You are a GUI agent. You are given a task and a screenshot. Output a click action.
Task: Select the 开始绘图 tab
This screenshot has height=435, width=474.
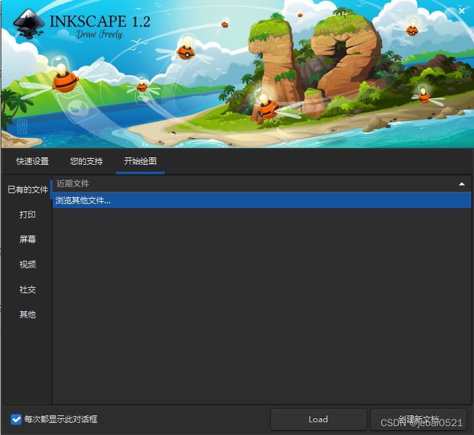tap(140, 161)
